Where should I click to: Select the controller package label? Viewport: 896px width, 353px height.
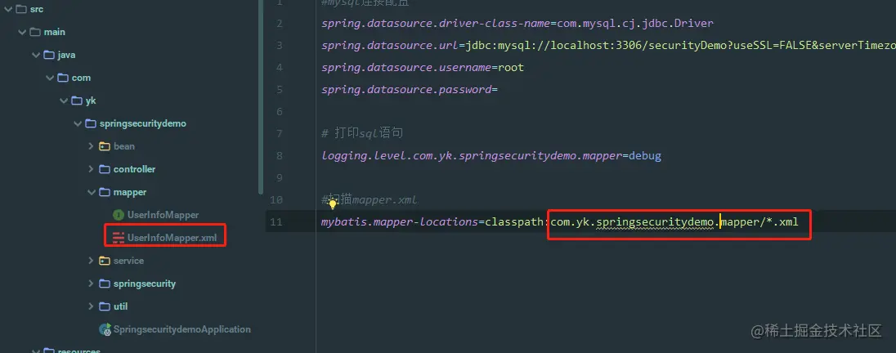pos(134,169)
